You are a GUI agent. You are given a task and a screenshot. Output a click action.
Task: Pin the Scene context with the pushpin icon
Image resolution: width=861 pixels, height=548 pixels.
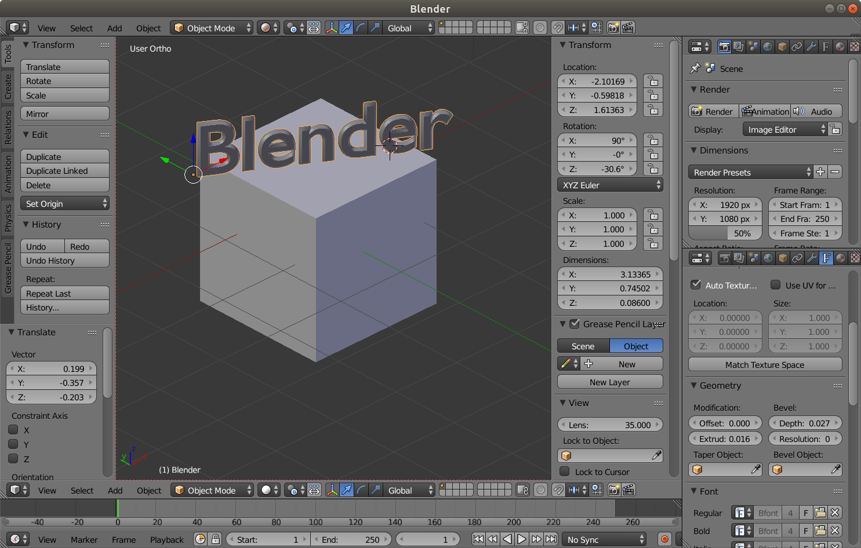tap(695, 68)
